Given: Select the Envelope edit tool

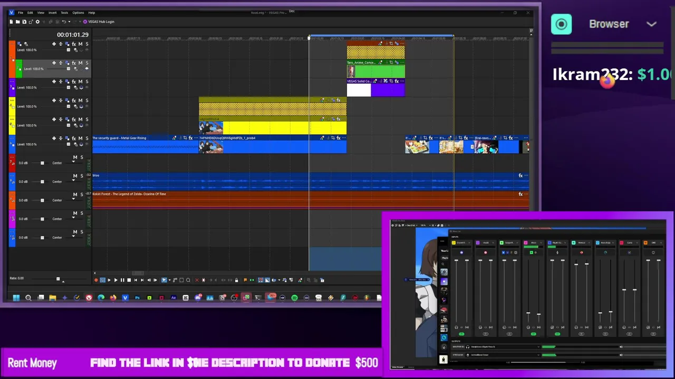Looking at the screenshot, I should [x=175, y=280].
